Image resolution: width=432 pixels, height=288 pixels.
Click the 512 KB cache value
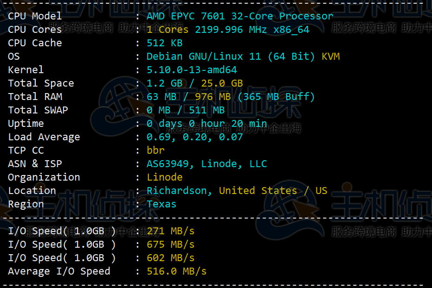(x=164, y=43)
